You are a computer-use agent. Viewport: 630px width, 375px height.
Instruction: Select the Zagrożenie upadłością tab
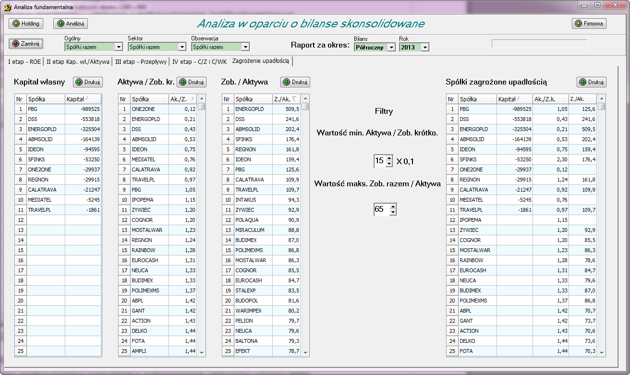260,61
